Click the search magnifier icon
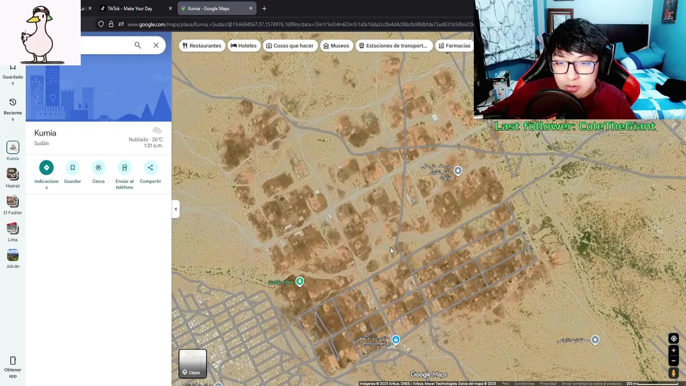The height and width of the screenshot is (386, 686). (x=138, y=46)
